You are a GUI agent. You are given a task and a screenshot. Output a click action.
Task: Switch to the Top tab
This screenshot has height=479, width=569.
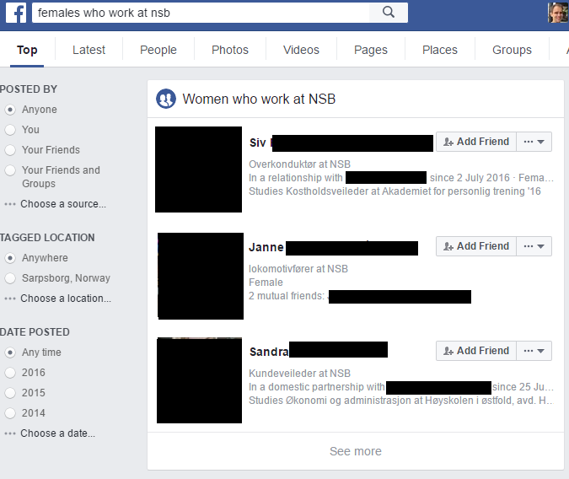tap(27, 50)
